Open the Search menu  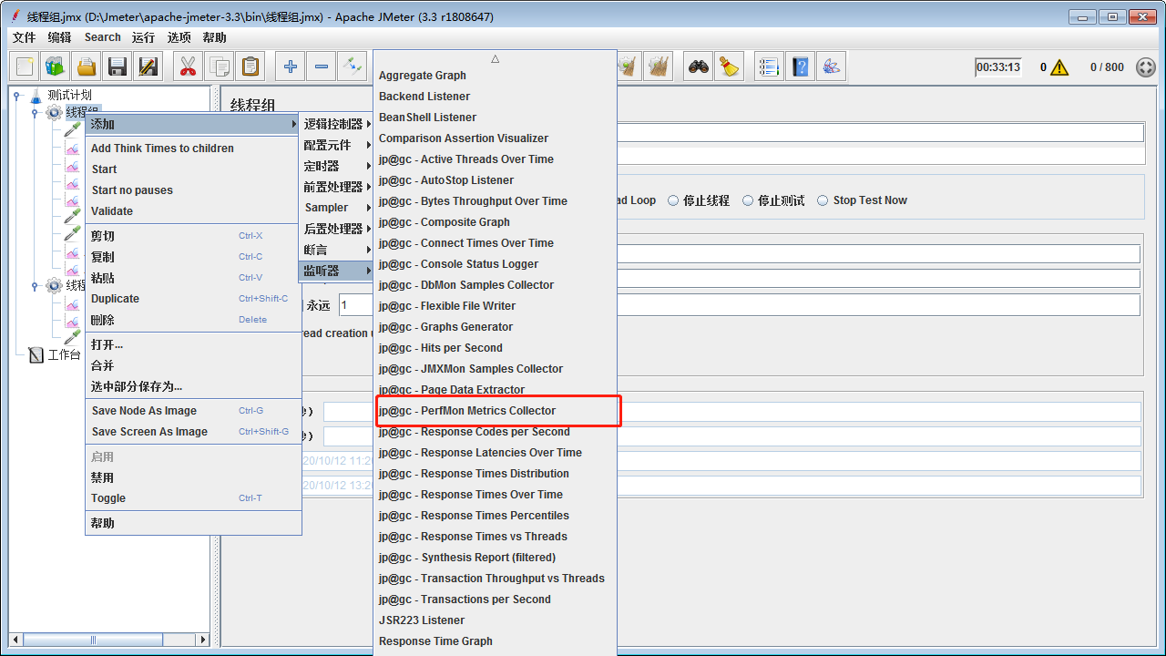103,37
